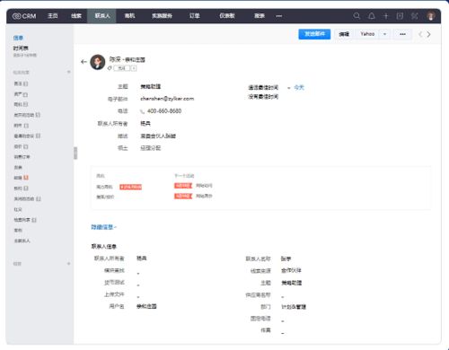Collapse the hide details section link
The width and height of the screenshot is (449, 350).
click(x=104, y=227)
